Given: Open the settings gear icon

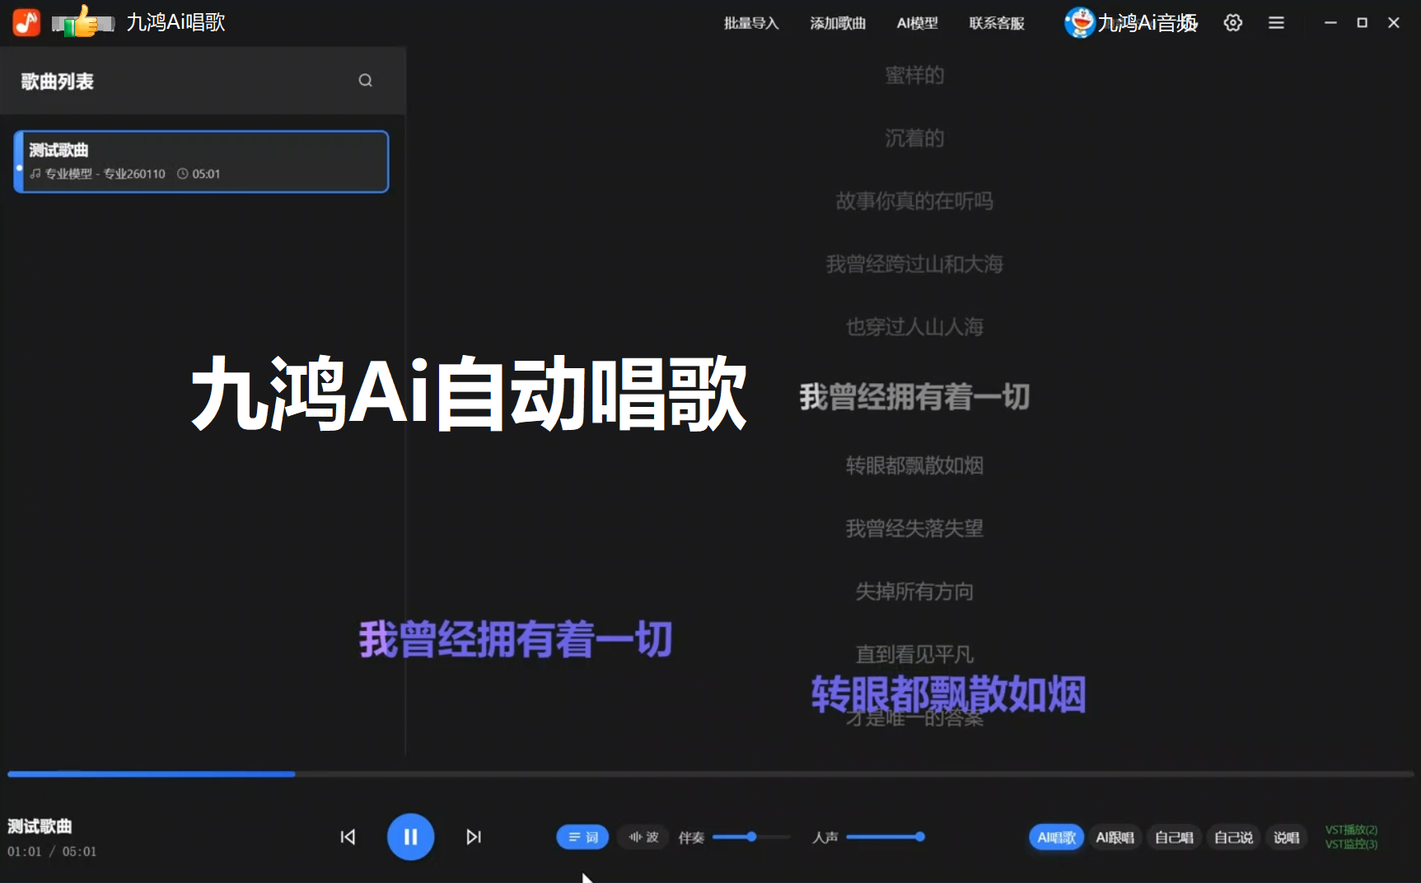Looking at the screenshot, I should [1233, 23].
